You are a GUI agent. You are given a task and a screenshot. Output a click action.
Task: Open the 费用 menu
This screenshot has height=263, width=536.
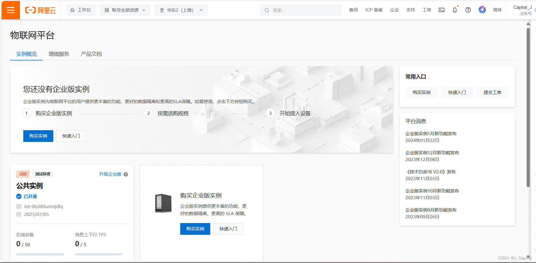[x=353, y=10]
